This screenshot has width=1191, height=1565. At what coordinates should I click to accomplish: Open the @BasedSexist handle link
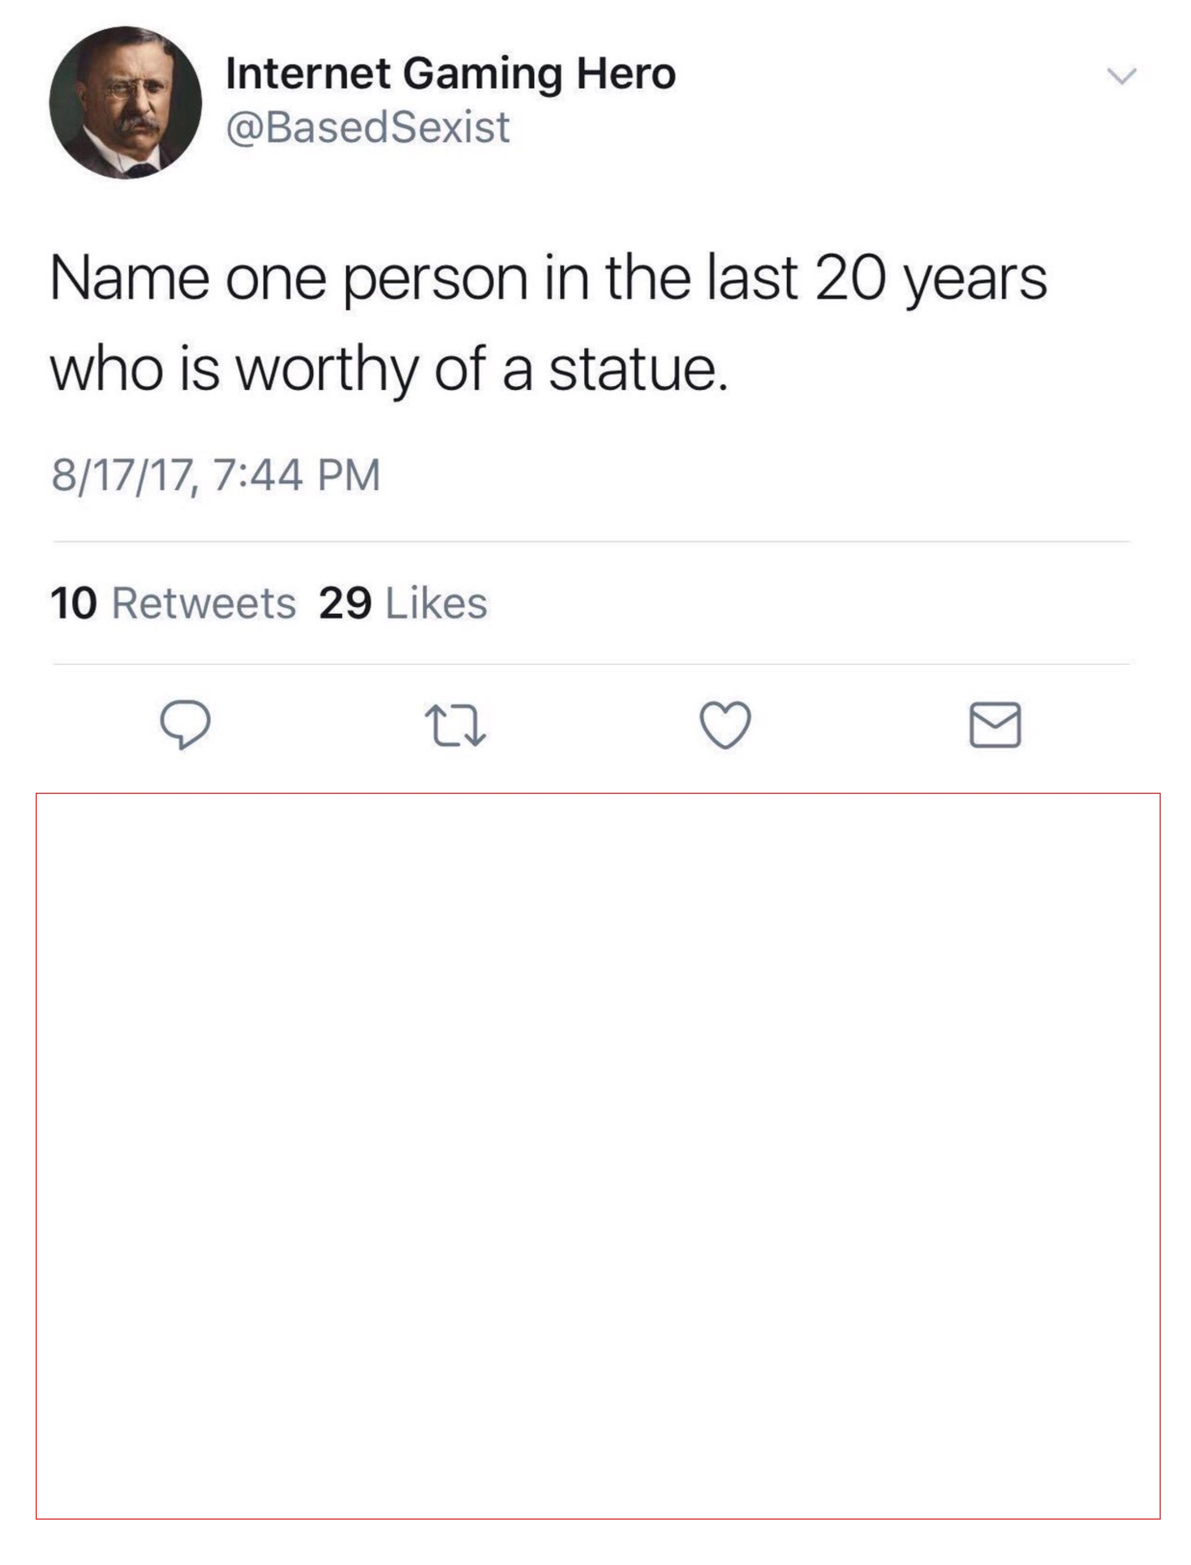point(368,128)
